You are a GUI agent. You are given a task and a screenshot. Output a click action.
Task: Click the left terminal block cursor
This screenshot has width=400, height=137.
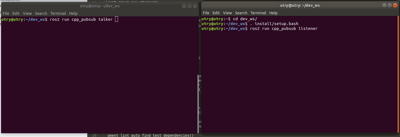pyautogui.click(x=116, y=19)
